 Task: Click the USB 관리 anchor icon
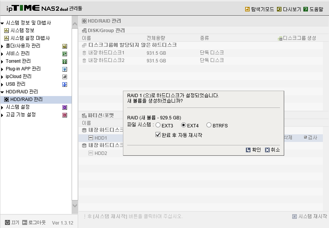(65, 85)
